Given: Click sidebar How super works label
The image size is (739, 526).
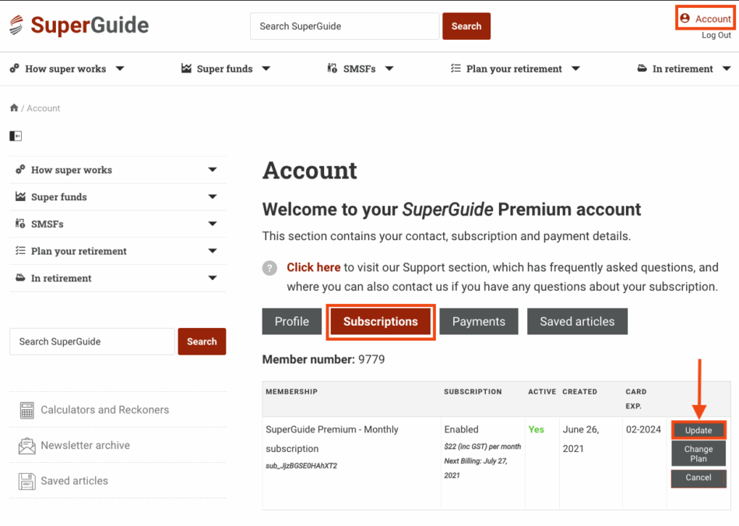Looking at the screenshot, I should tap(72, 170).
